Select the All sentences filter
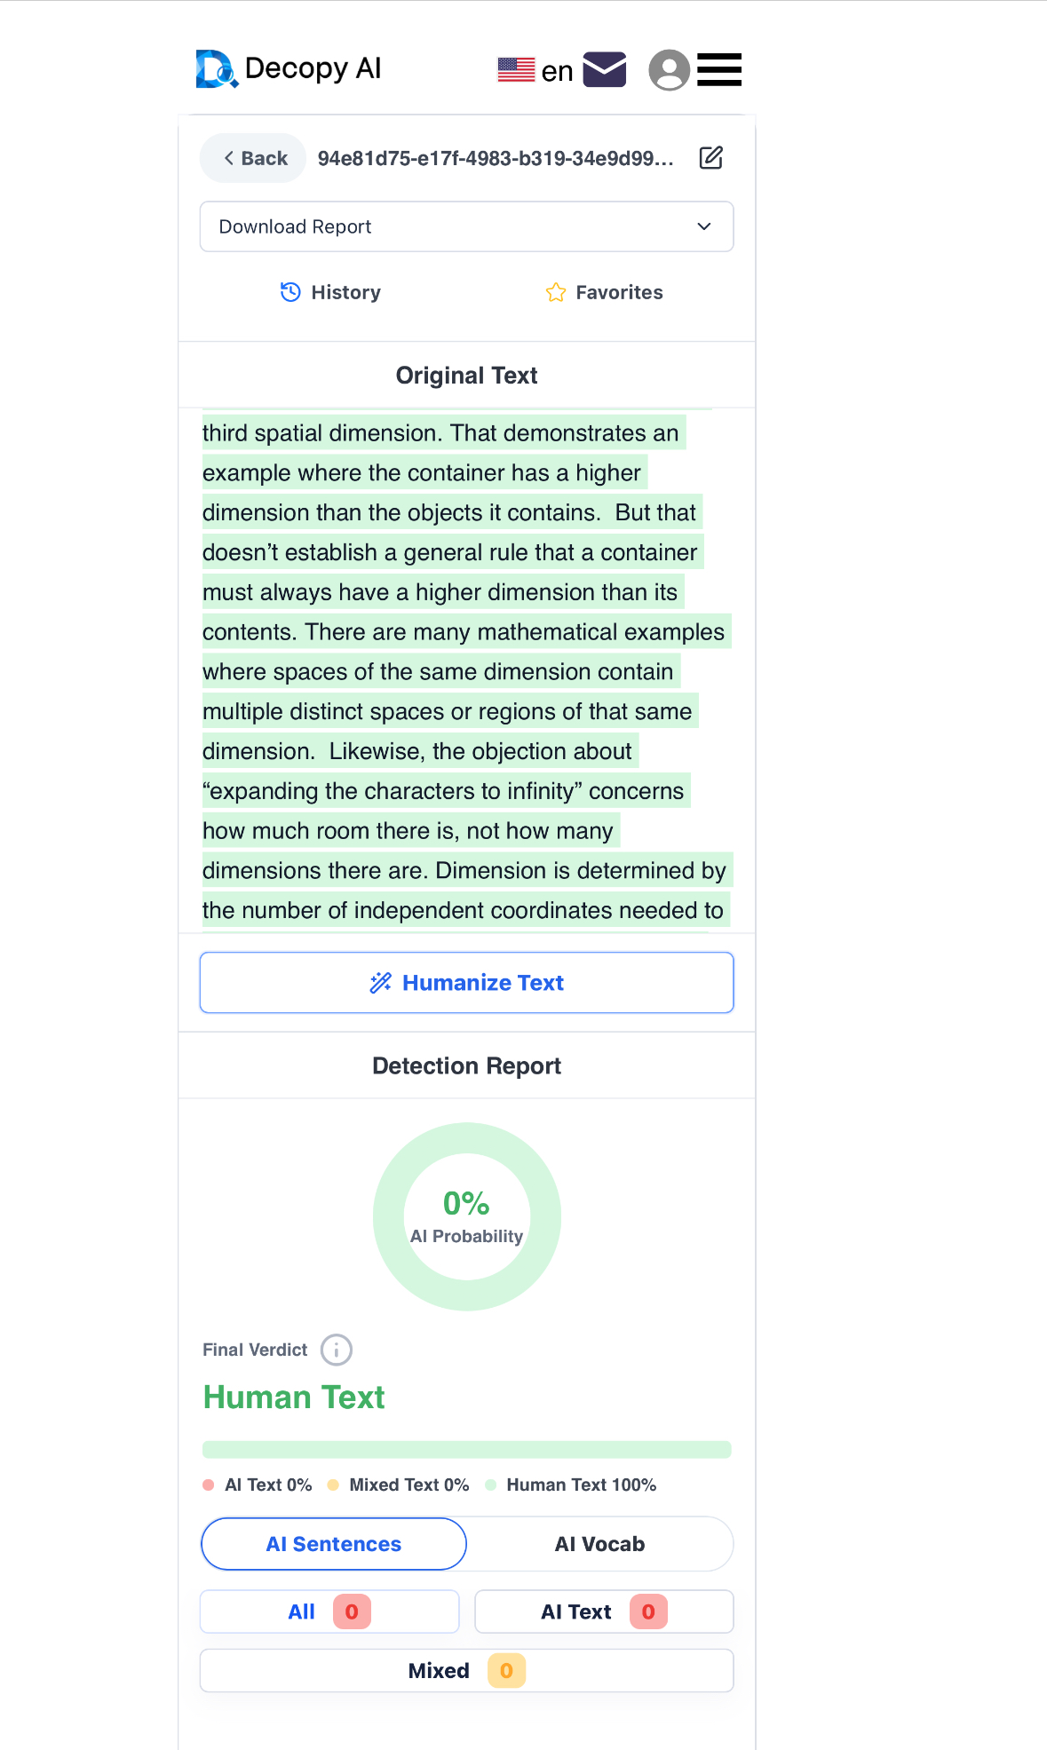Image resolution: width=1047 pixels, height=1750 pixels. [329, 1611]
